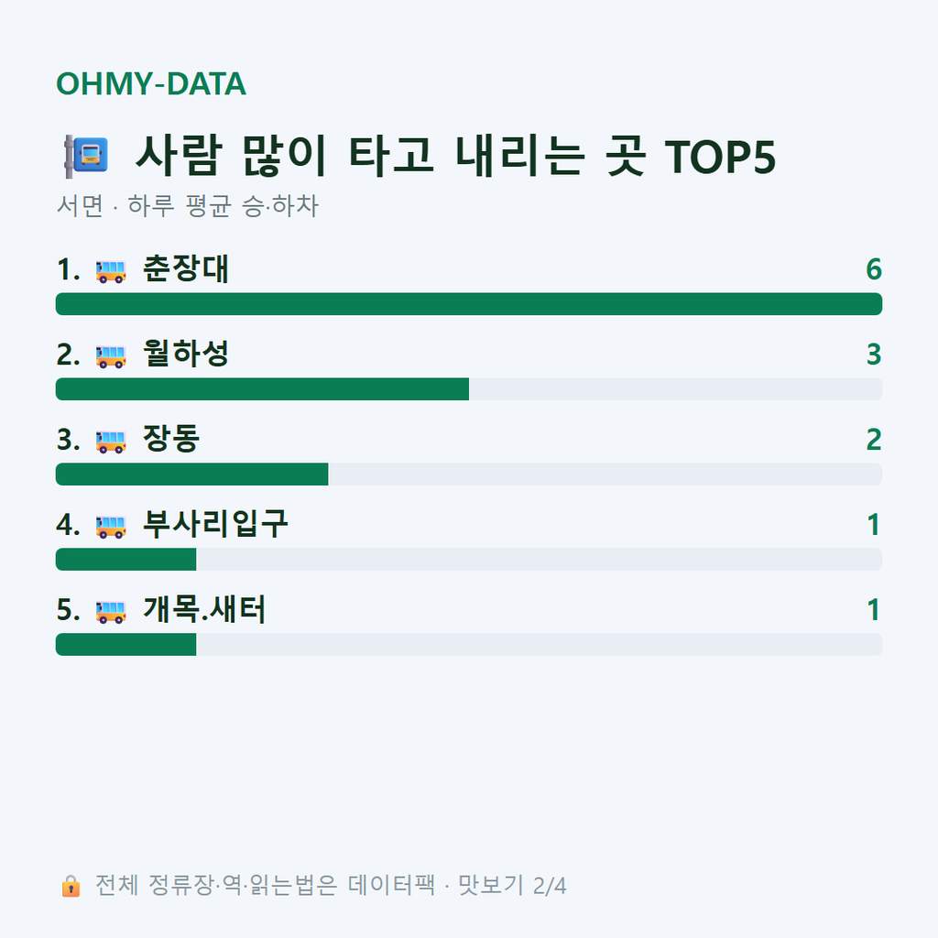938x938 pixels.
Task: Click the footer text about 데이터팩 맛보기
Action: (x=331, y=886)
